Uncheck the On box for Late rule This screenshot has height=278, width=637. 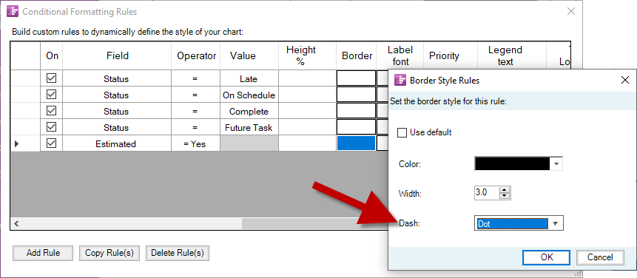click(52, 78)
